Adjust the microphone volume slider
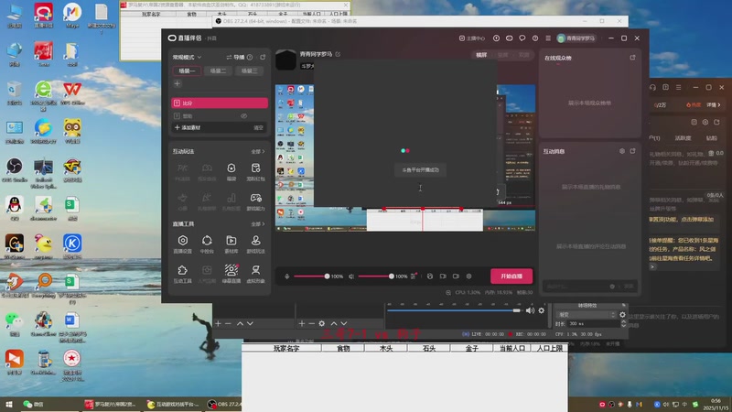The image size is (732, 412). point(311,276)
